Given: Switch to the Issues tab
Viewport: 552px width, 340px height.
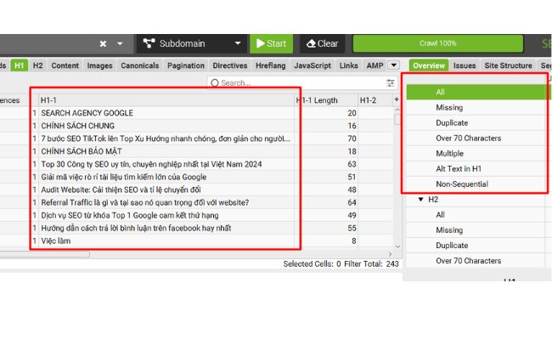Looking at the screenshot, I should [465, 65].
